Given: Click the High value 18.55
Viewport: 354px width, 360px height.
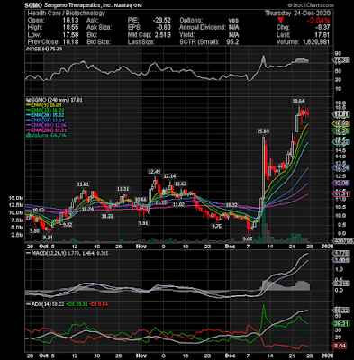Looking at the screenshot, I should [70, 28].
